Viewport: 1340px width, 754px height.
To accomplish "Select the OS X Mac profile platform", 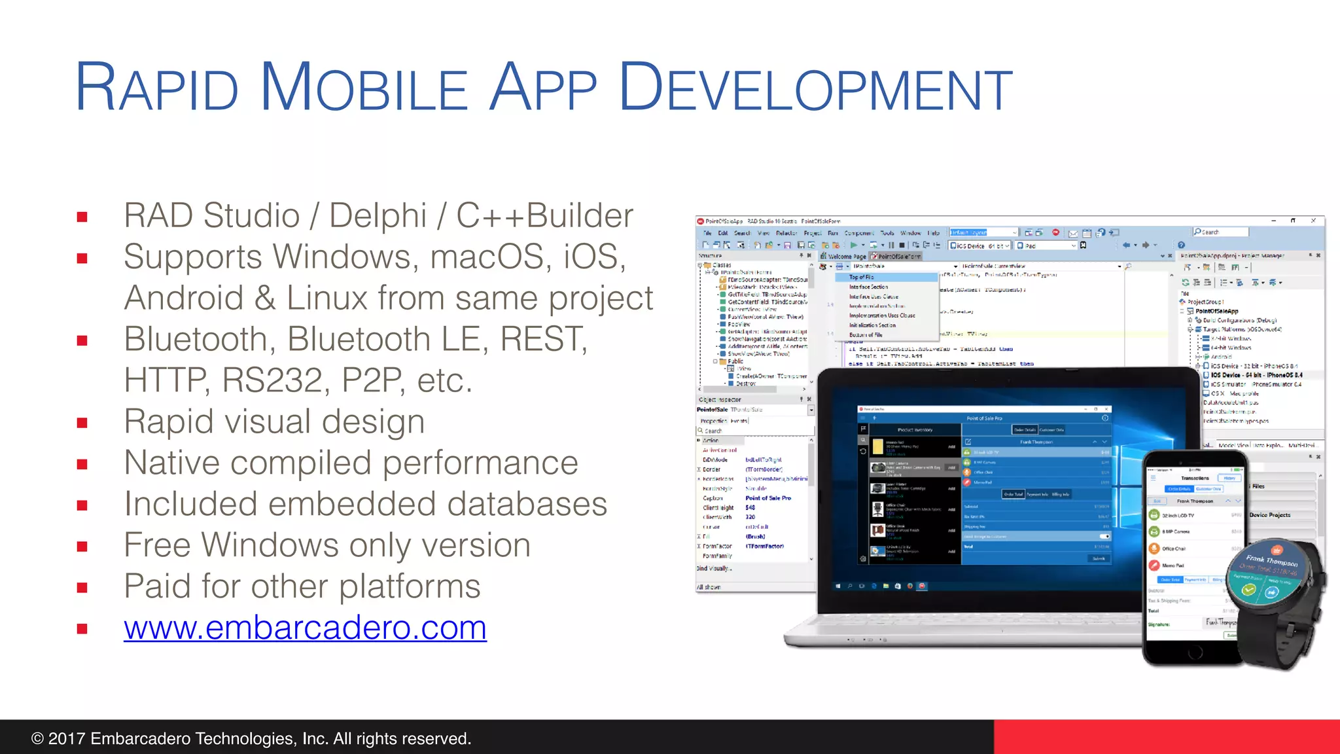I will tap(1231, 393).
